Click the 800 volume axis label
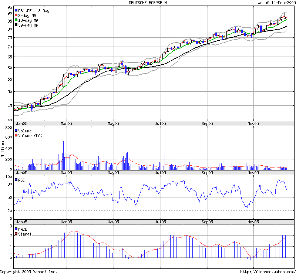Viewport: 296px width, 274px height. tap(9, 128)
